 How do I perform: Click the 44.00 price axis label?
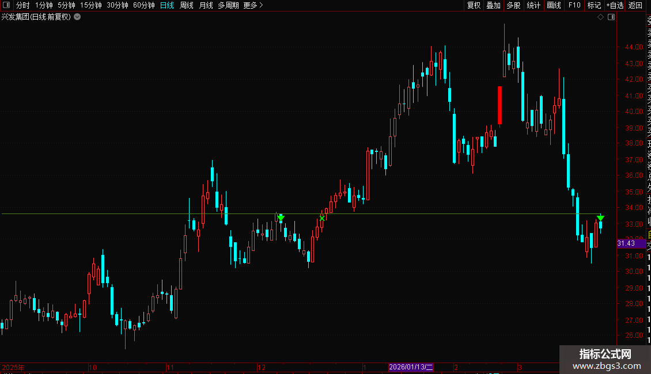pyautogui.click(x=634, y=47)
